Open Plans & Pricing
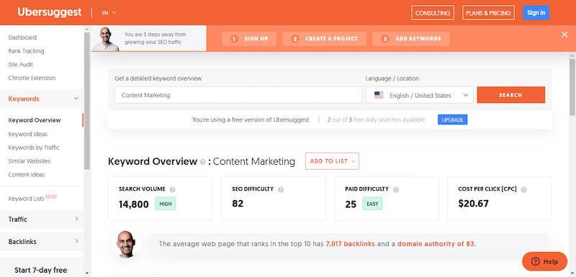 [488, 13]
